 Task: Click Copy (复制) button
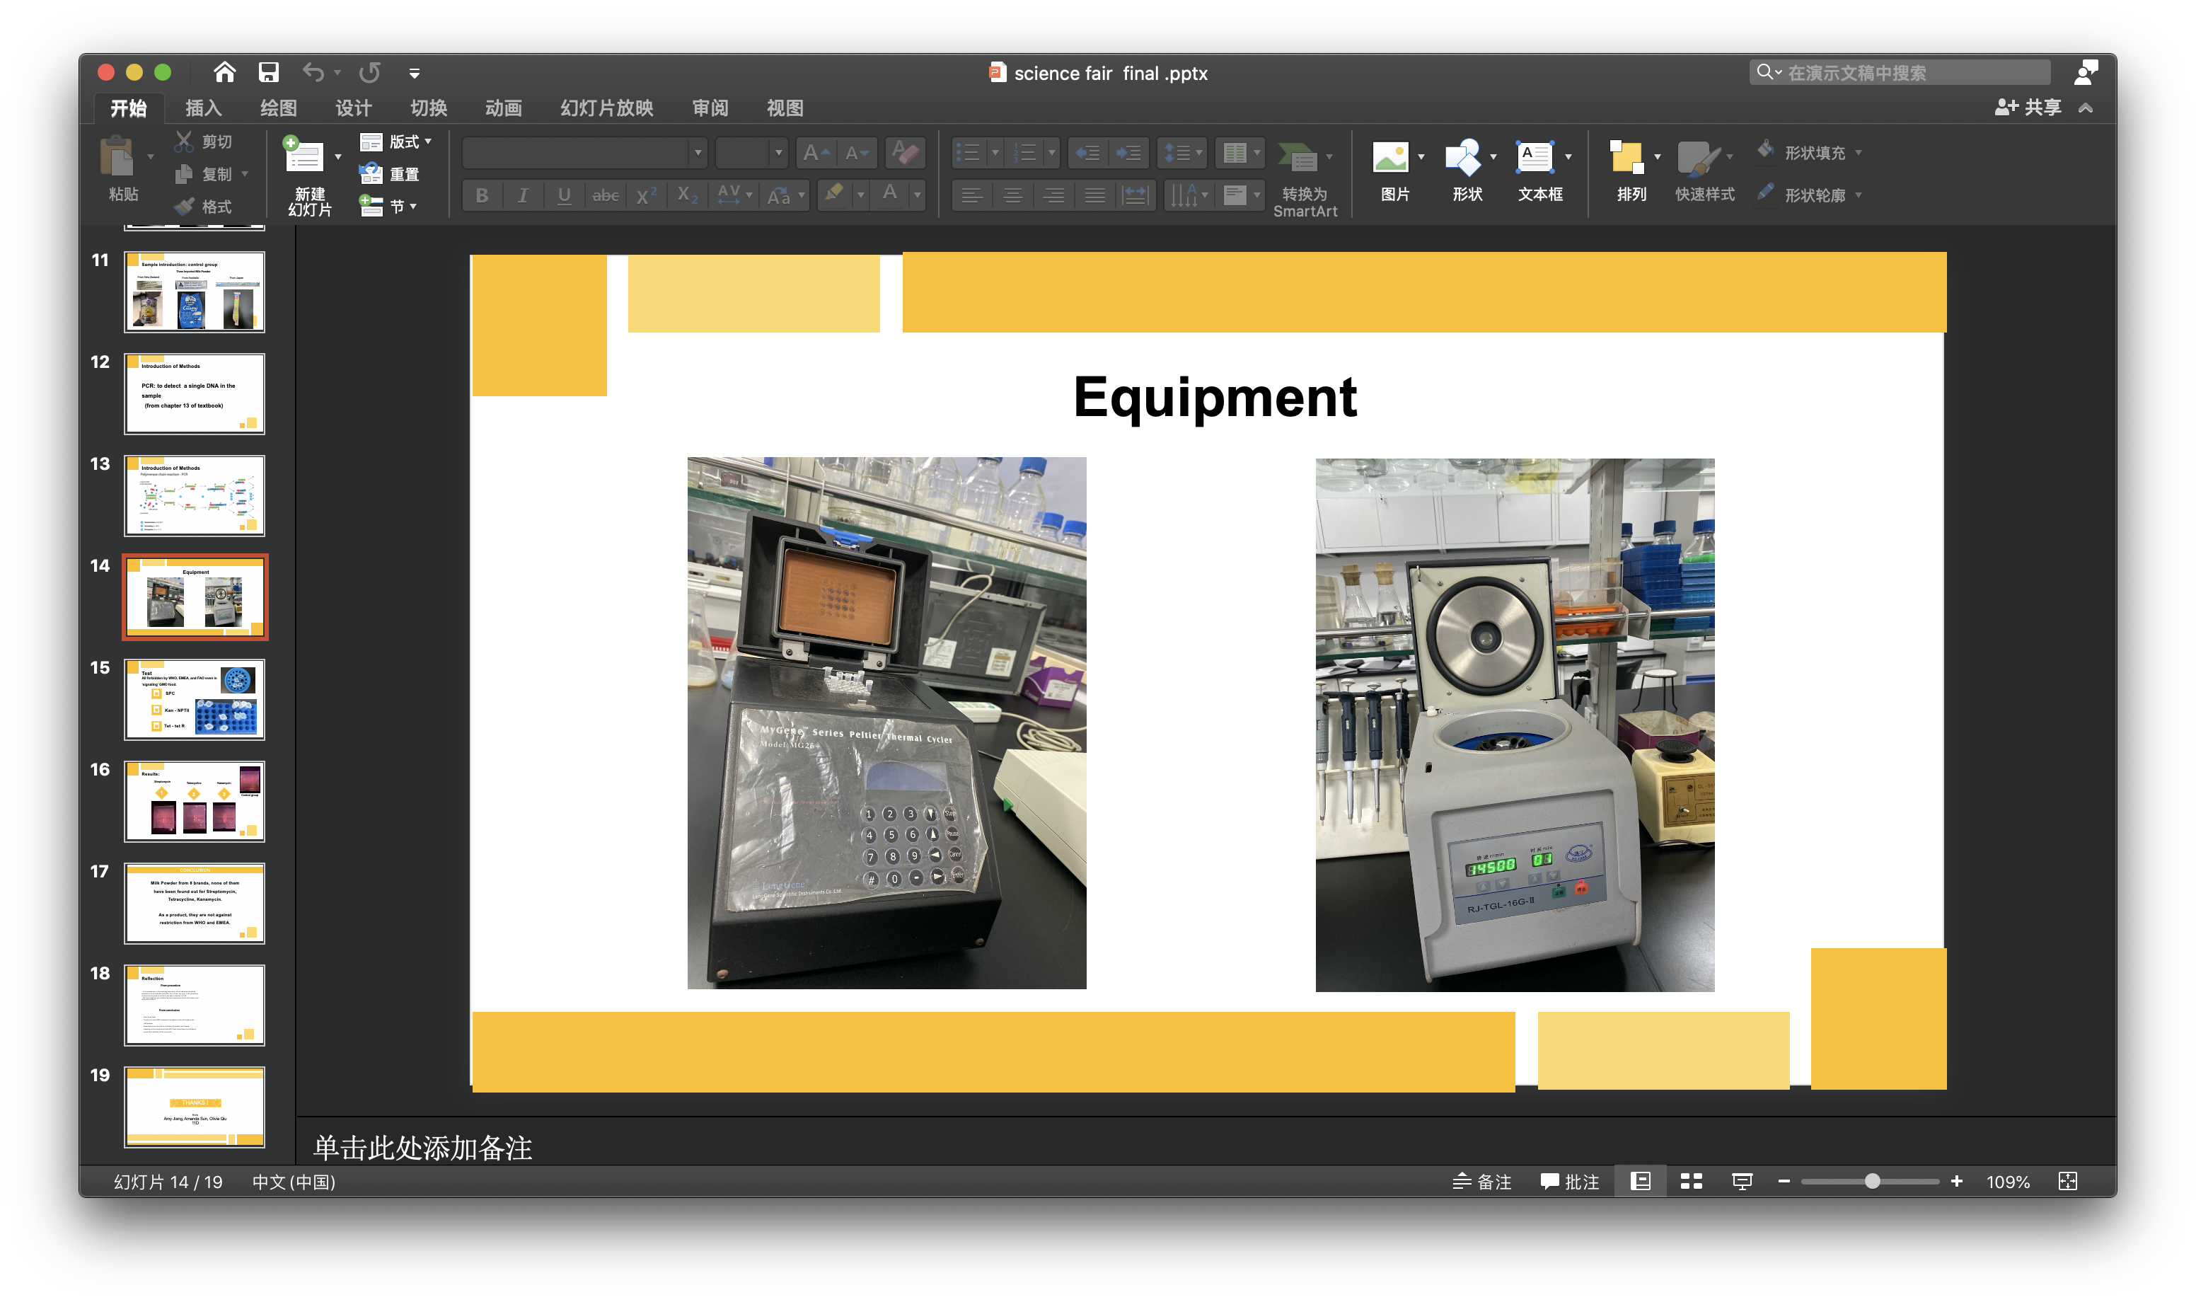(204, 173)
